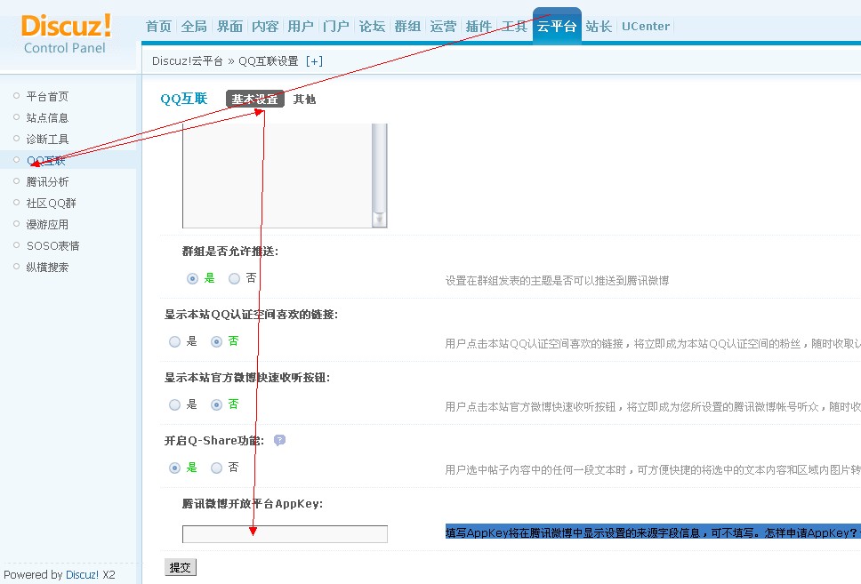The height and width of the screenshot is (584, 861).
Task: Open QQ互联 in sidebar
Action: click(x=46, y=160)
